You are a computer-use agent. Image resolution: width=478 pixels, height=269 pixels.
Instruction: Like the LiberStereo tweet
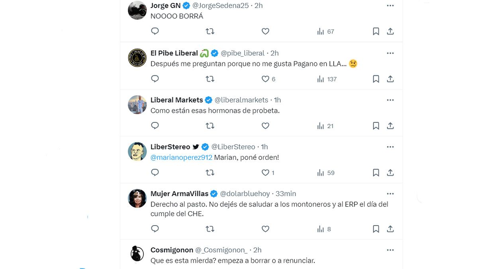[265, 173]
